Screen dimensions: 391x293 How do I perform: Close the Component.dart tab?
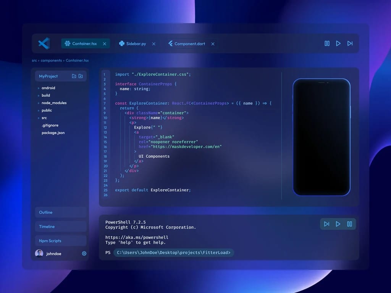coord(213,44)
